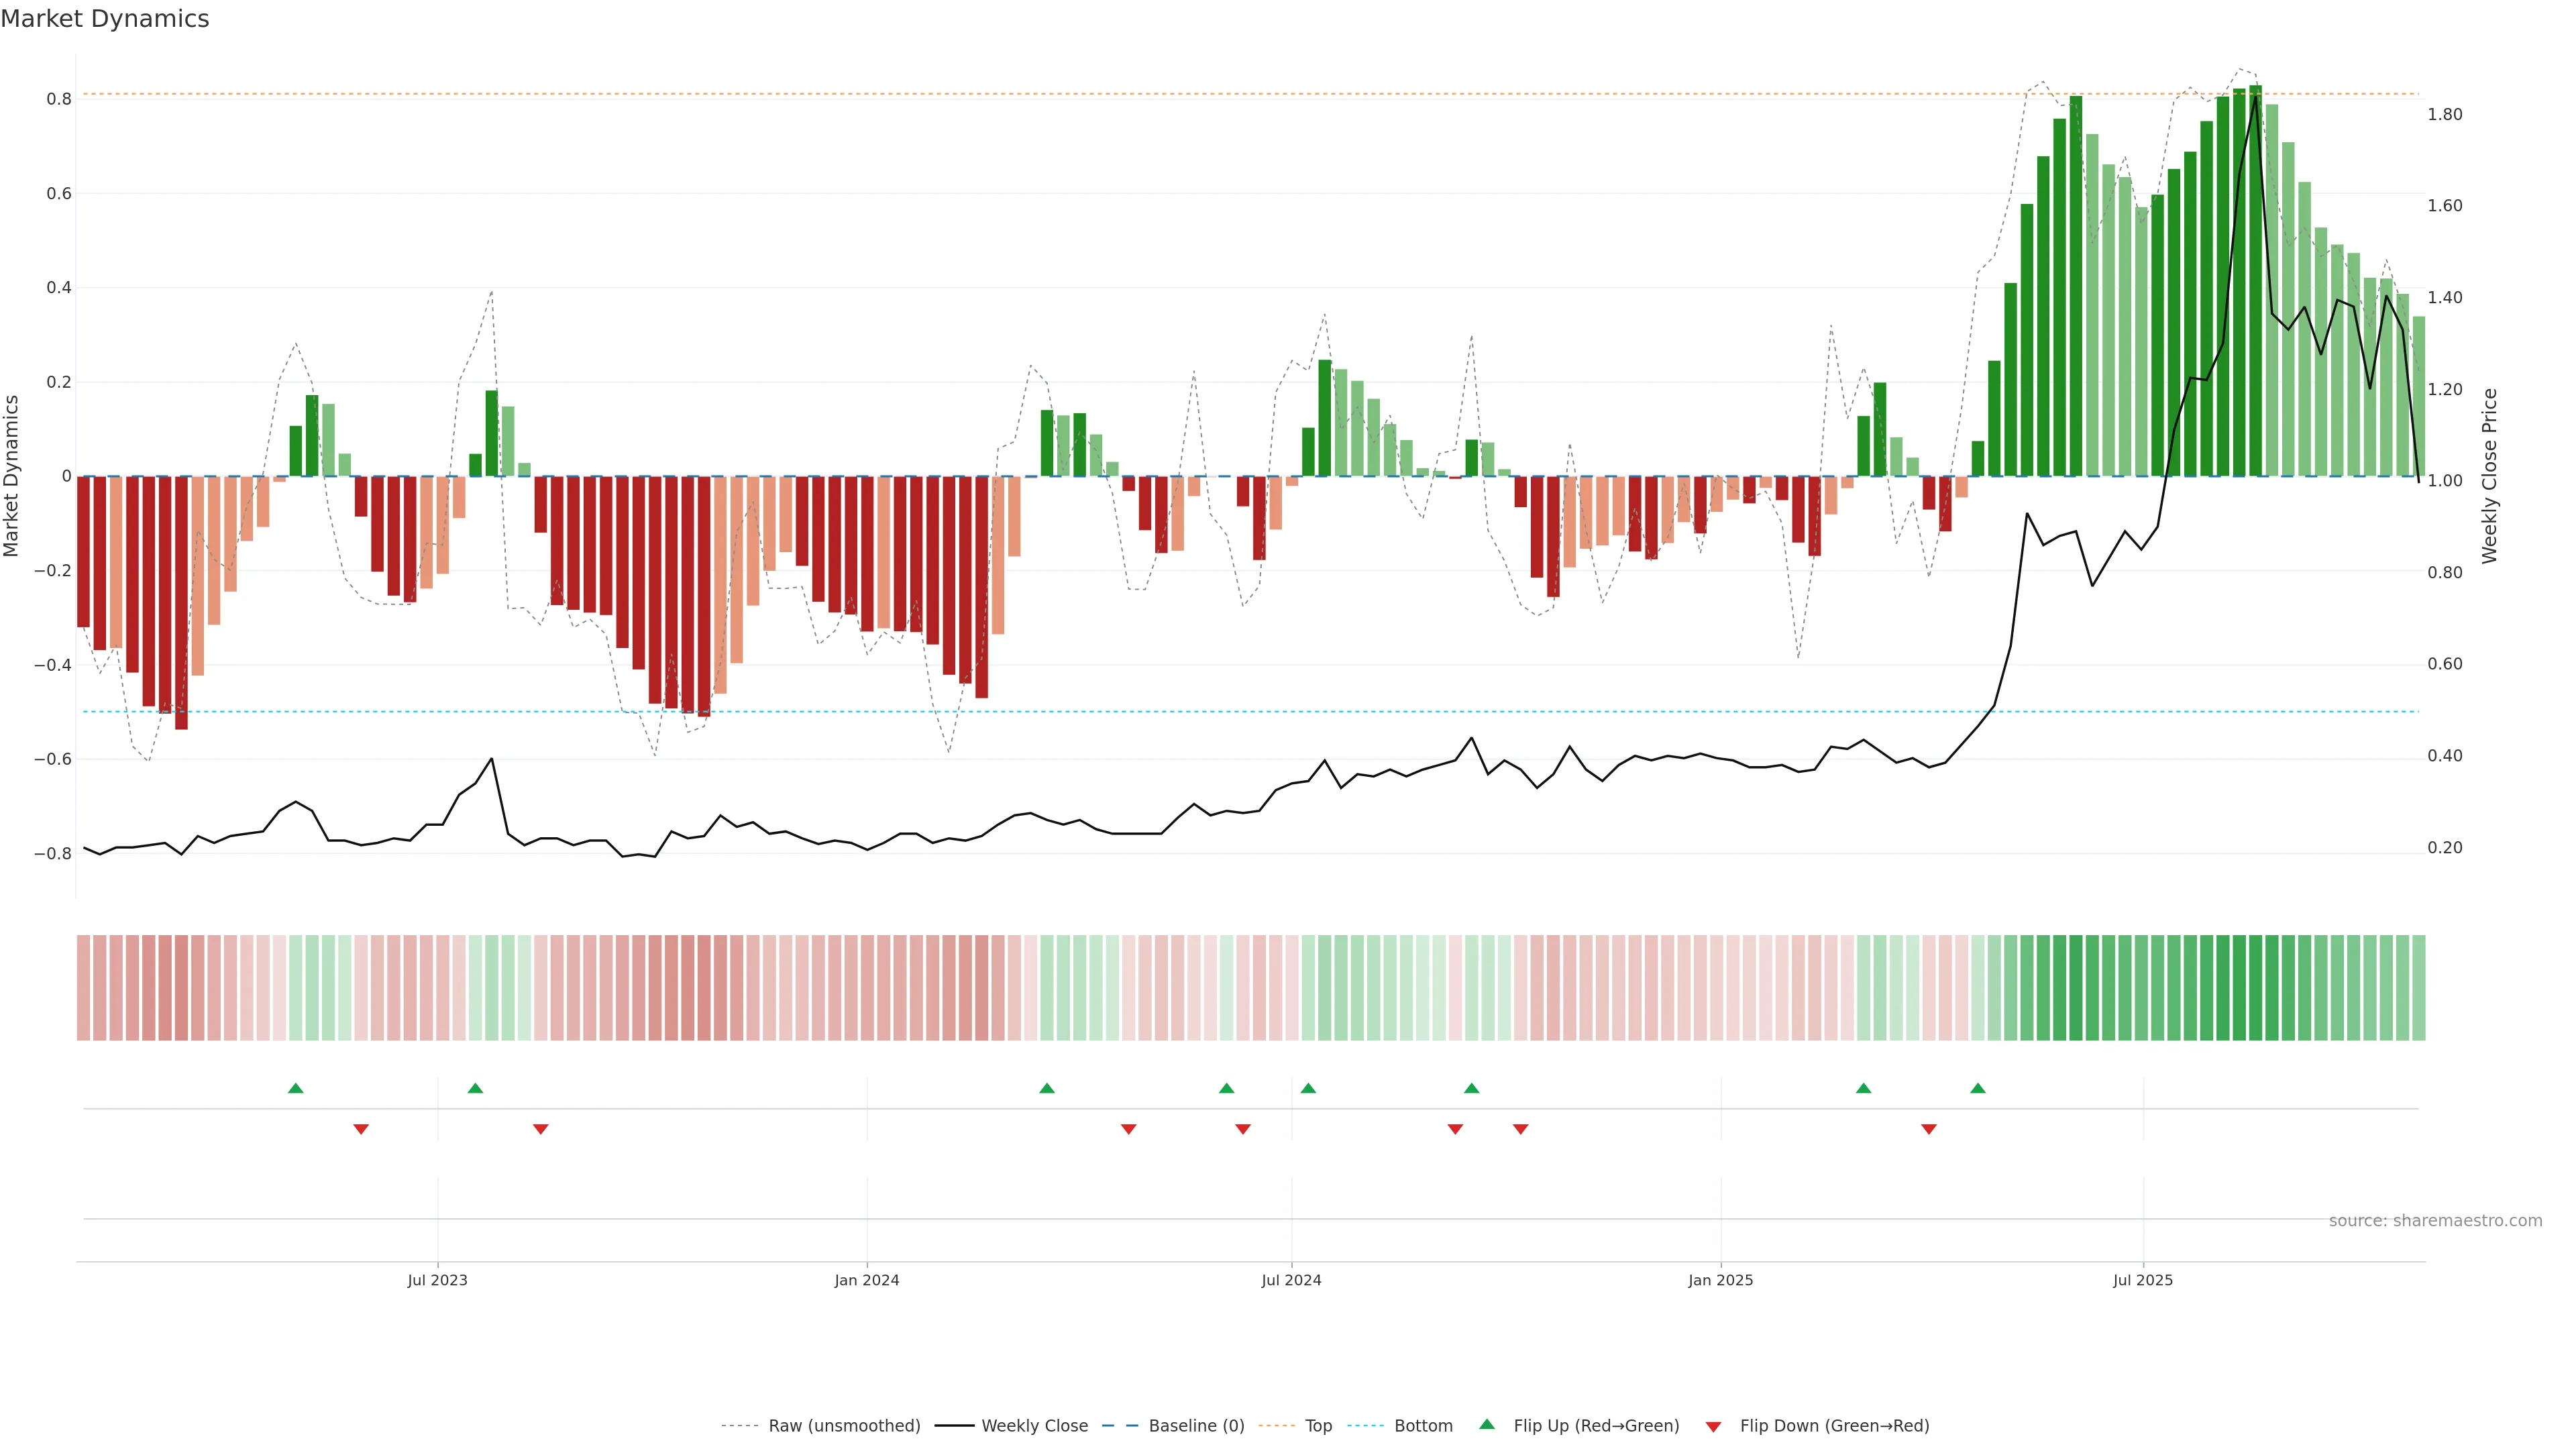
Task: Click the Jul 2023 axis label
Action: click(437, 1280)
